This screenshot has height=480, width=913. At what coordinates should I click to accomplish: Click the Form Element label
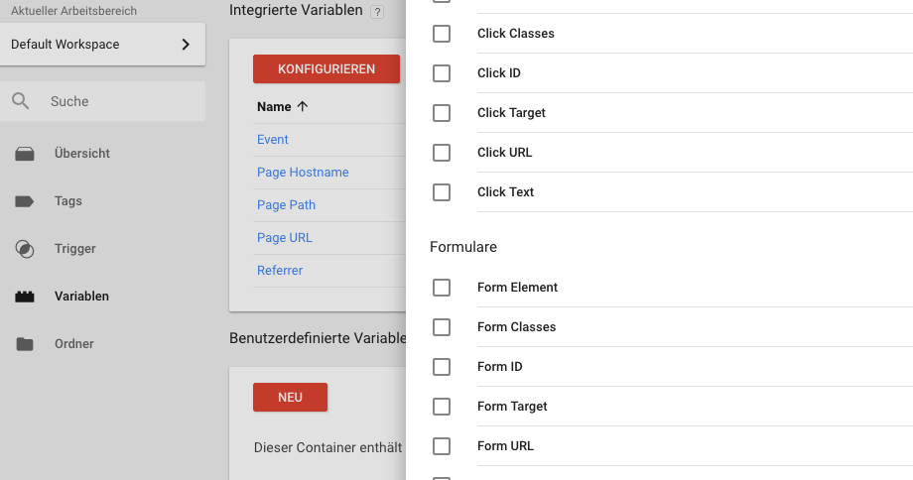click(517, 288)
